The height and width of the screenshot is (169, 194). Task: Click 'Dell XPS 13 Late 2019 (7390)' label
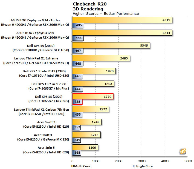click(44, 71)
